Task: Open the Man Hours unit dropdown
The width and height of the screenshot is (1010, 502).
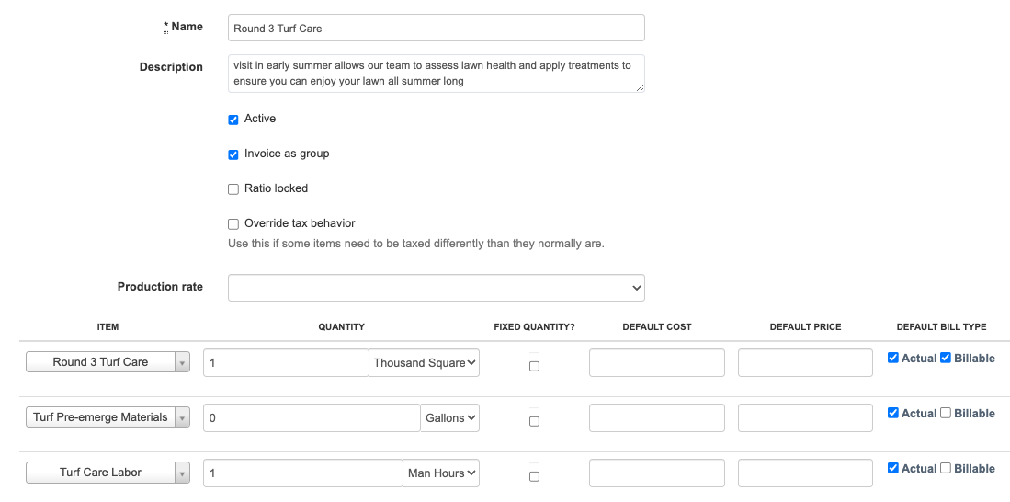Action: click(442, 473)
